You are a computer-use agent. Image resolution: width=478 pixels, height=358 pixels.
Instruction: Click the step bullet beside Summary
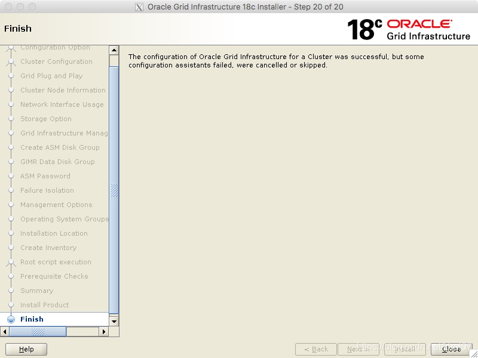(x=11, y=291)
